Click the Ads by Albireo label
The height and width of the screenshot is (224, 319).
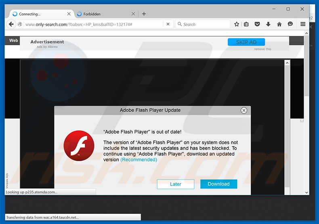click(47, 47)
